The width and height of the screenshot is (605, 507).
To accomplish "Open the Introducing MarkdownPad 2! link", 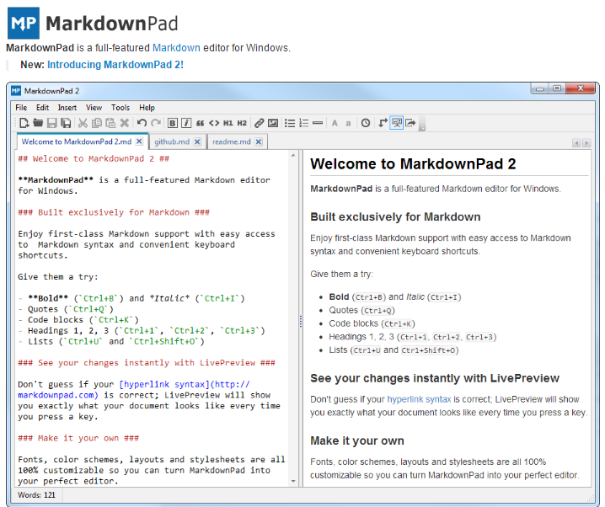I will click(x=115, y=64).
